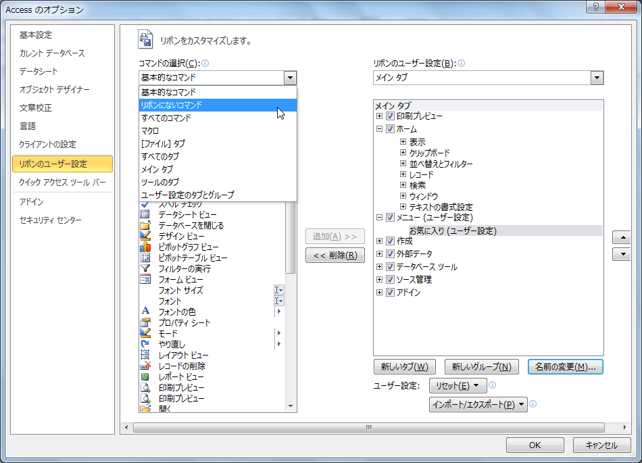This screenshot has height=463, width=642.
Task: Click the command list scroll down arrow
Action: (x=291, y=406)
